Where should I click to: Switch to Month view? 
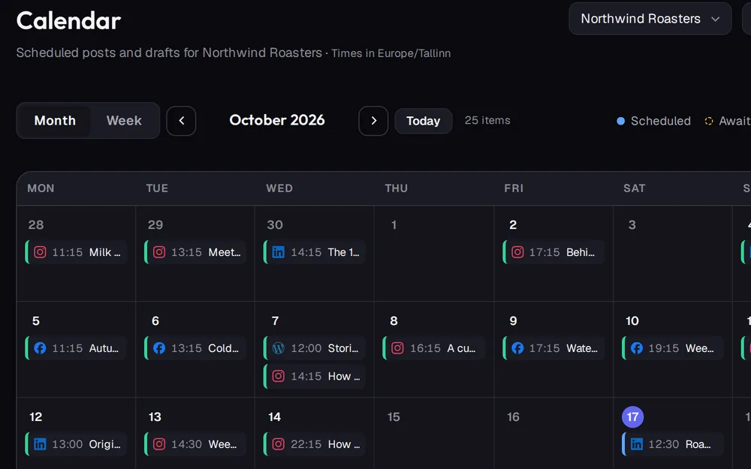tap(55, 121)
